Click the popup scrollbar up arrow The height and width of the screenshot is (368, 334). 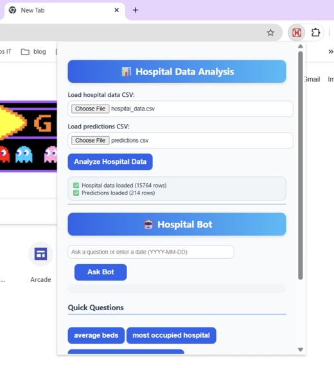coord(301,46)
